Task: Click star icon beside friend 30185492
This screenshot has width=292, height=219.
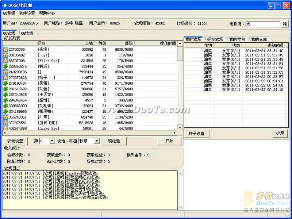Action: pyautogui.click(x=5, y=55)
